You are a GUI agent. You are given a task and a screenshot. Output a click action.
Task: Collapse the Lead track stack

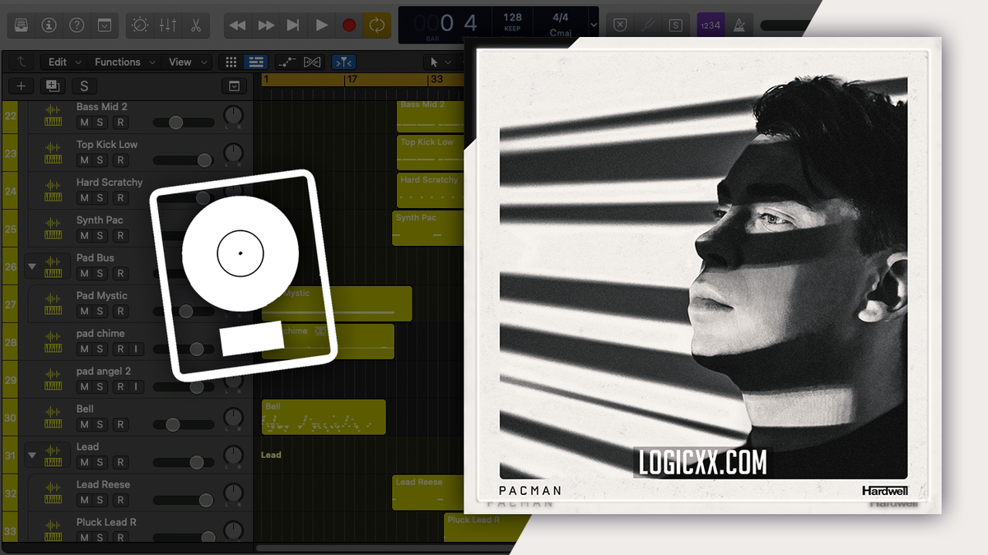(31, 456)
